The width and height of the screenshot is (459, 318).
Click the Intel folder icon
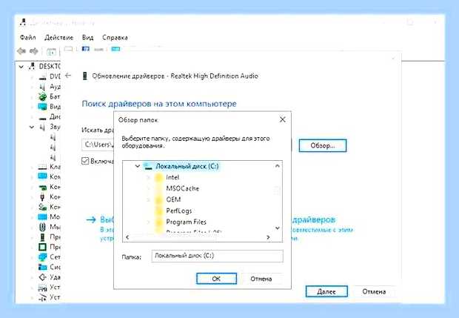[x=158, y=178]
